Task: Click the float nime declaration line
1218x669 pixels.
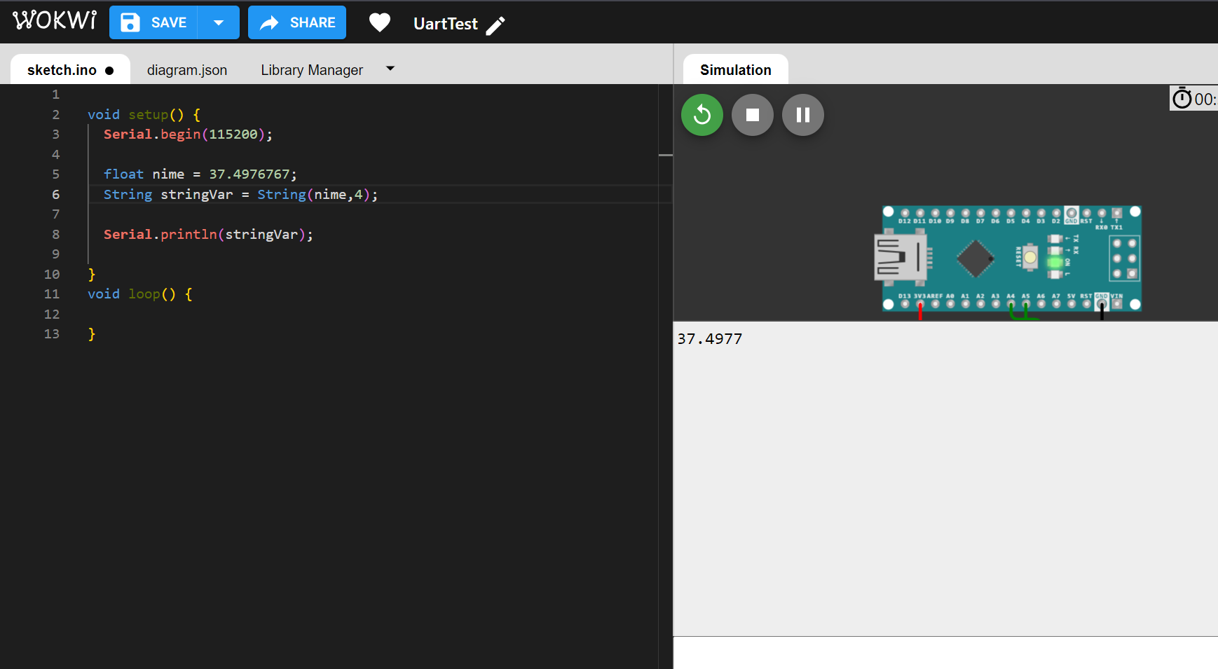Action: [200, 174]
